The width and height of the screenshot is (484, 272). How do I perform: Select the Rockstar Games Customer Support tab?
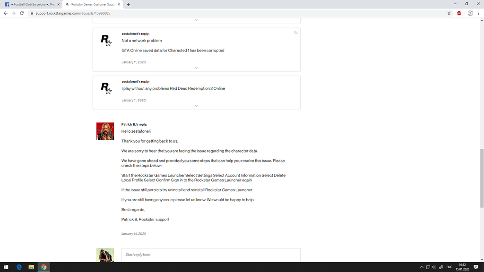point(92,4)
